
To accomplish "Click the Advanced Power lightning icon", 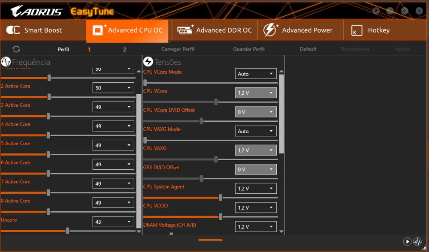I will click(270, 30).
